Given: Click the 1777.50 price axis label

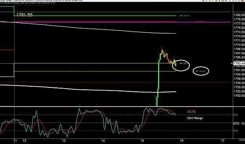Looking at the screenshot, I should pos(239,23).
